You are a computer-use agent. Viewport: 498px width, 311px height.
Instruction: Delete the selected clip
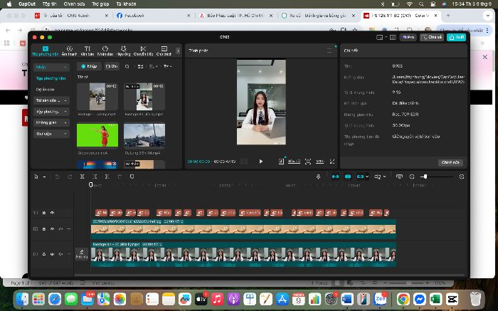120,176
